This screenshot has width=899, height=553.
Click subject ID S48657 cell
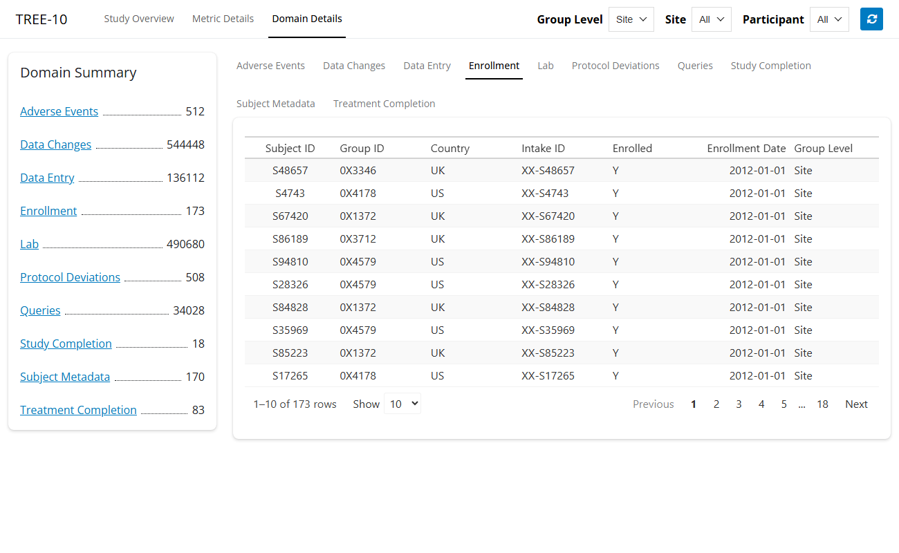(290, 170)
